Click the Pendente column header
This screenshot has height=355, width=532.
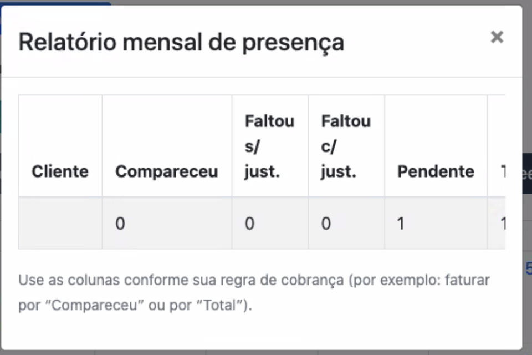pos(436,171)
